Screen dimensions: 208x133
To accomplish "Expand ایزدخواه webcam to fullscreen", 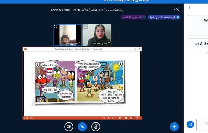I will [x=56, y=27].
